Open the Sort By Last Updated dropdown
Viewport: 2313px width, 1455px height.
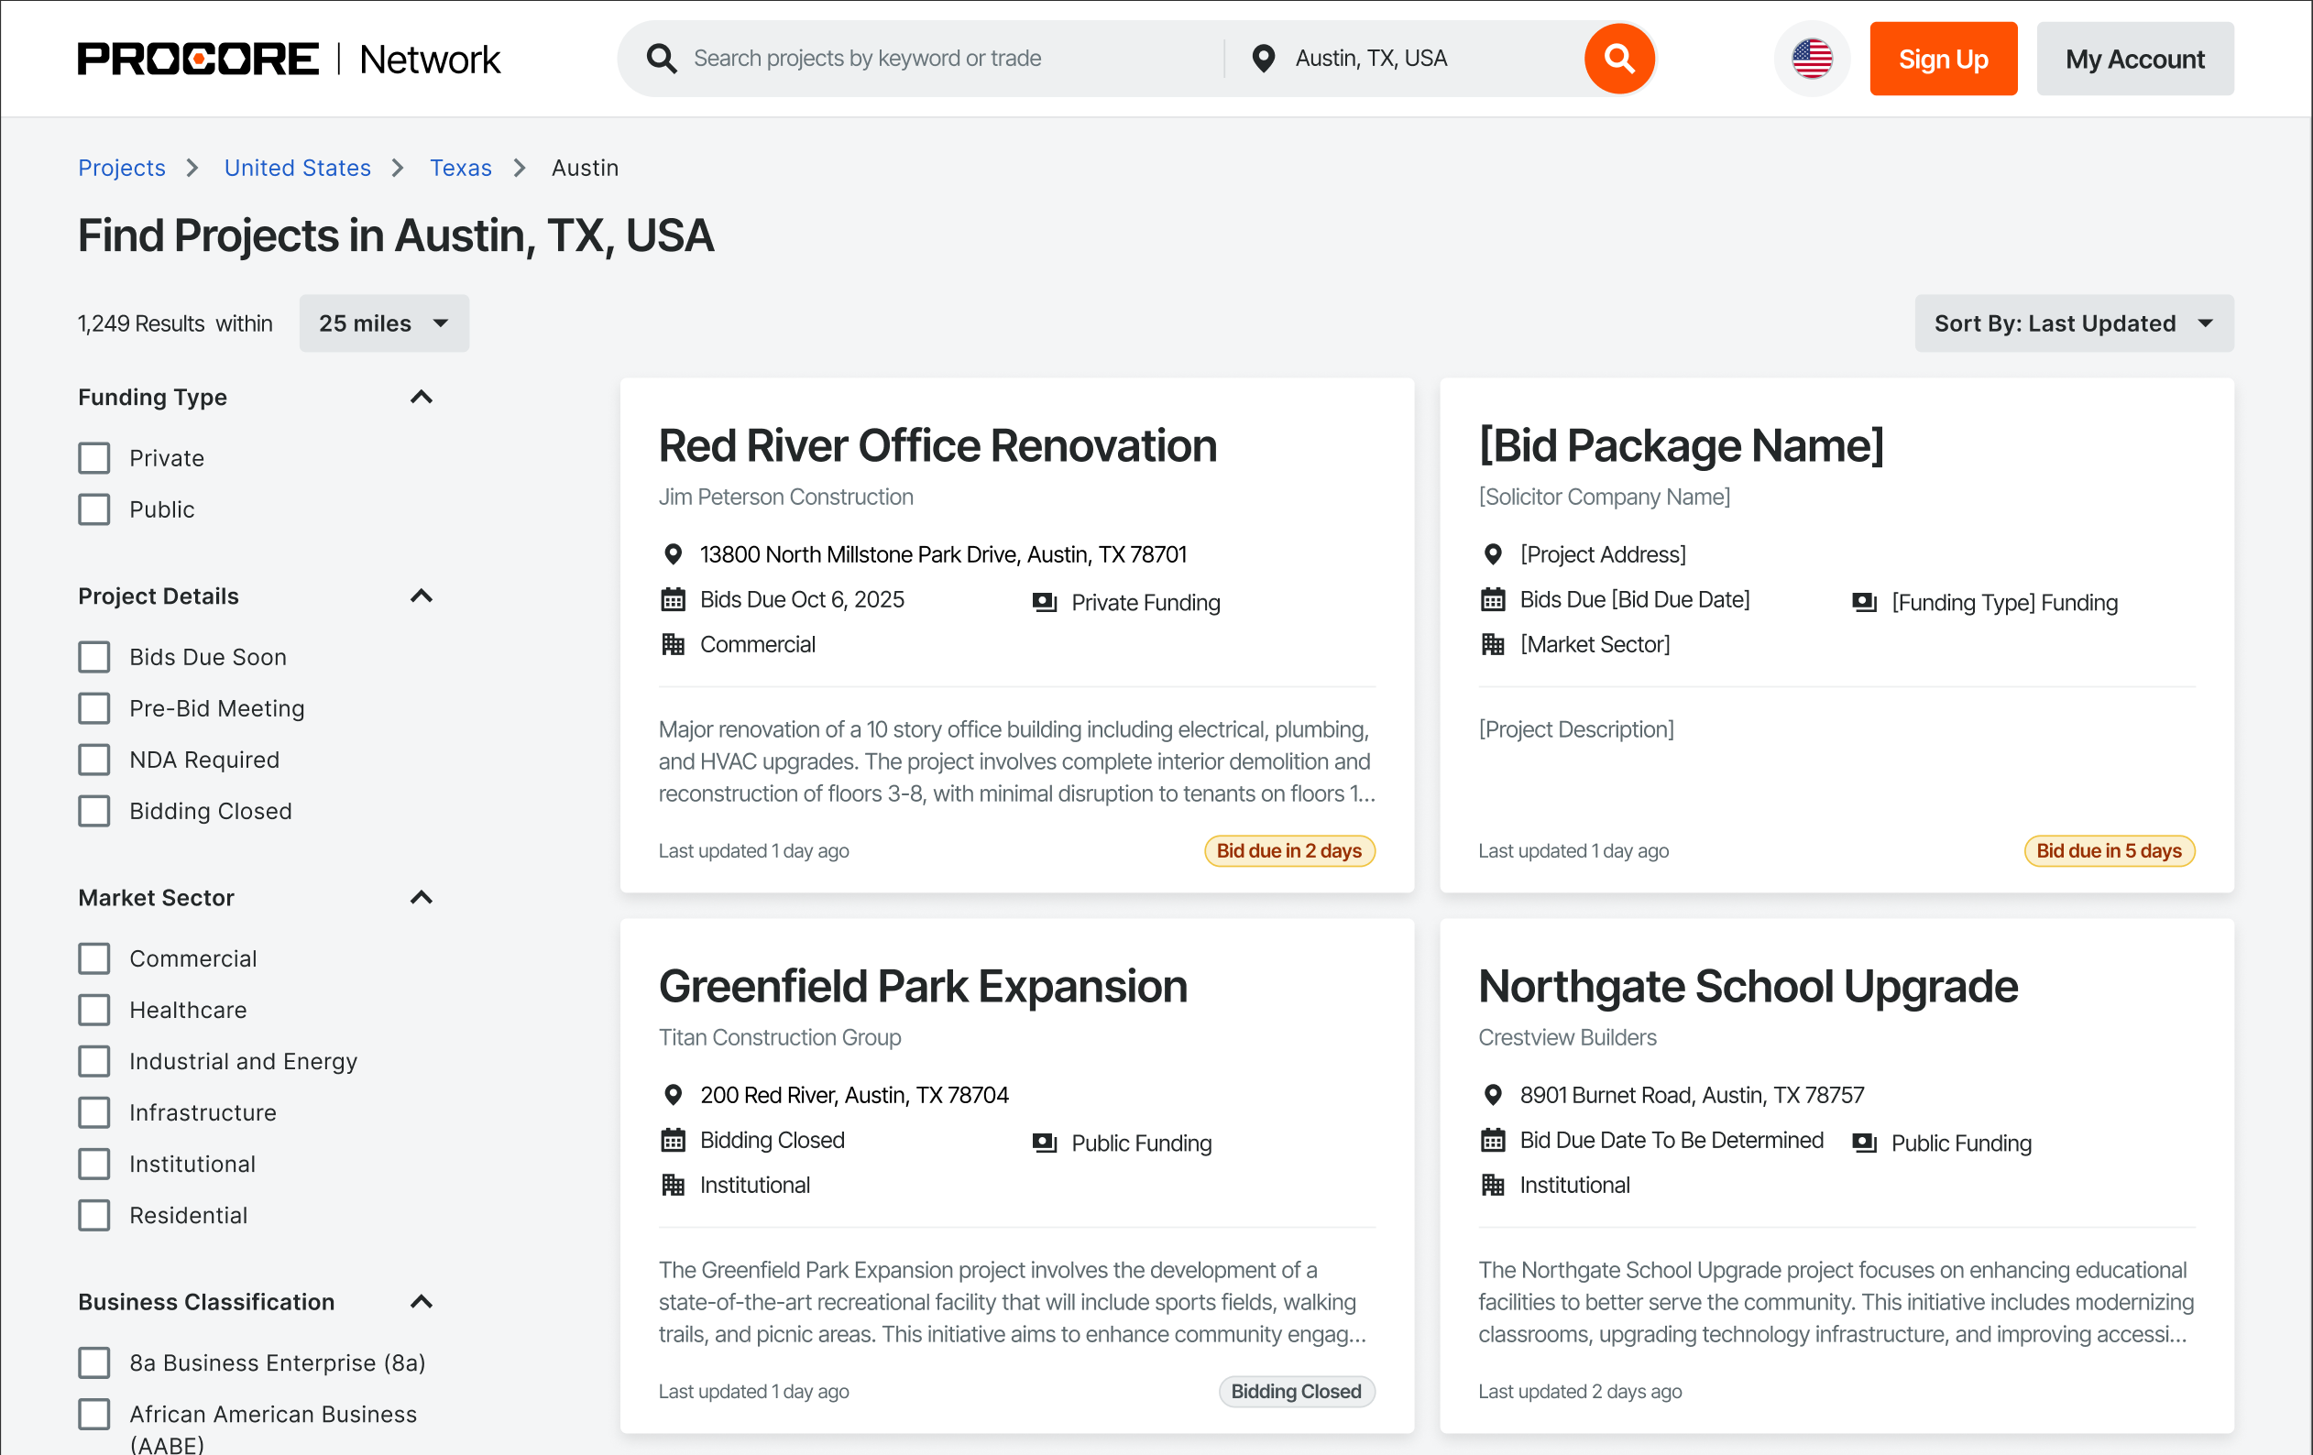tap(2073, 323)
